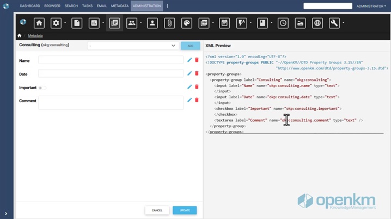
Task: Open the clock activity log icon
Action: pos(283,23)
